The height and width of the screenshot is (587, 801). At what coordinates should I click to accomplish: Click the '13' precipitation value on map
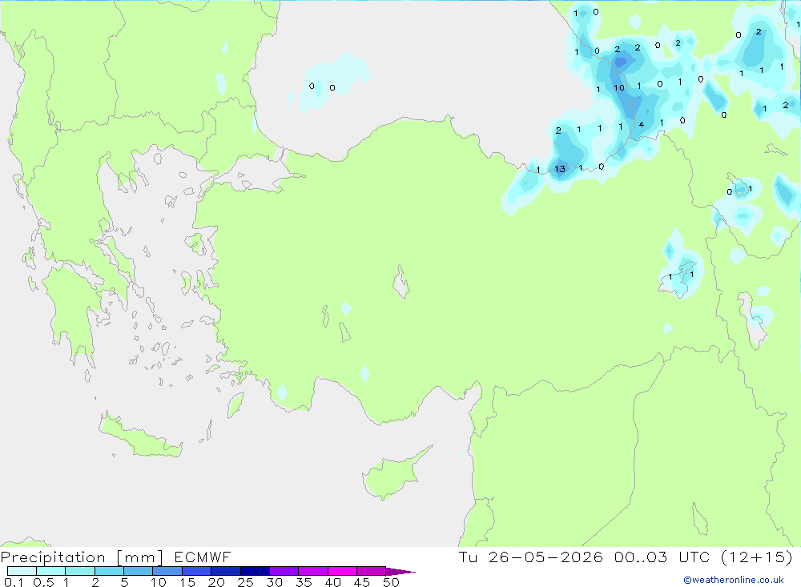(x=560, y=169)
